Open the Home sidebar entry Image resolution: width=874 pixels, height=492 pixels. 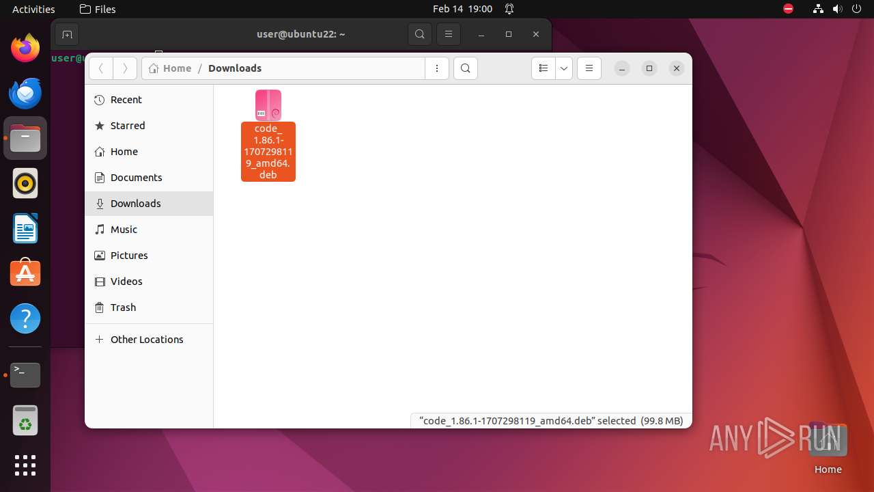(149, 152)
